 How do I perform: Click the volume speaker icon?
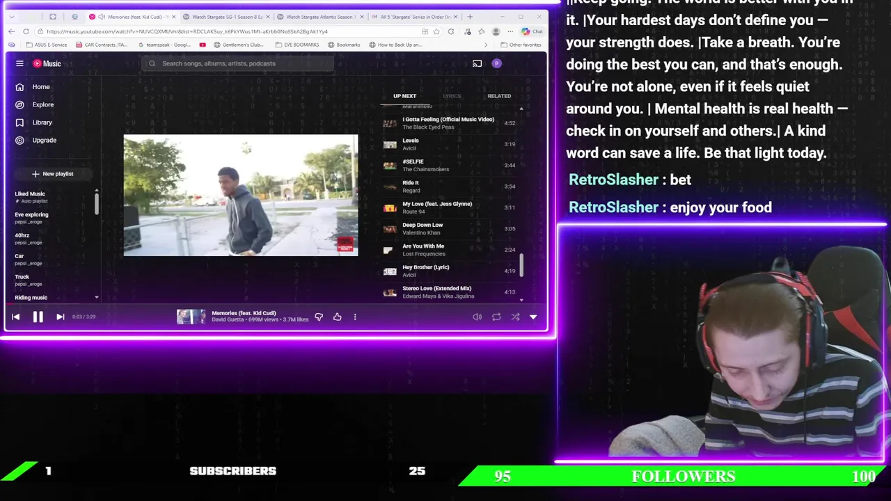point(477,317)
